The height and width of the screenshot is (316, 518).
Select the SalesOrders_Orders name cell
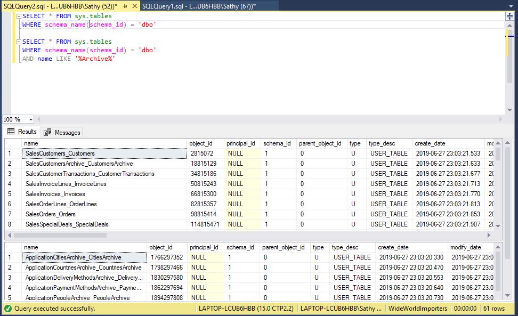coord(51,214)
